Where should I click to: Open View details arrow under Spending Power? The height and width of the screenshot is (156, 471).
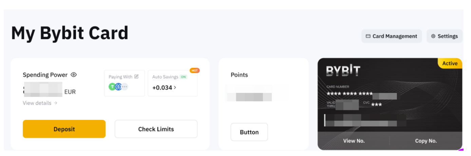pyautogui.click(x=55, y=103)
